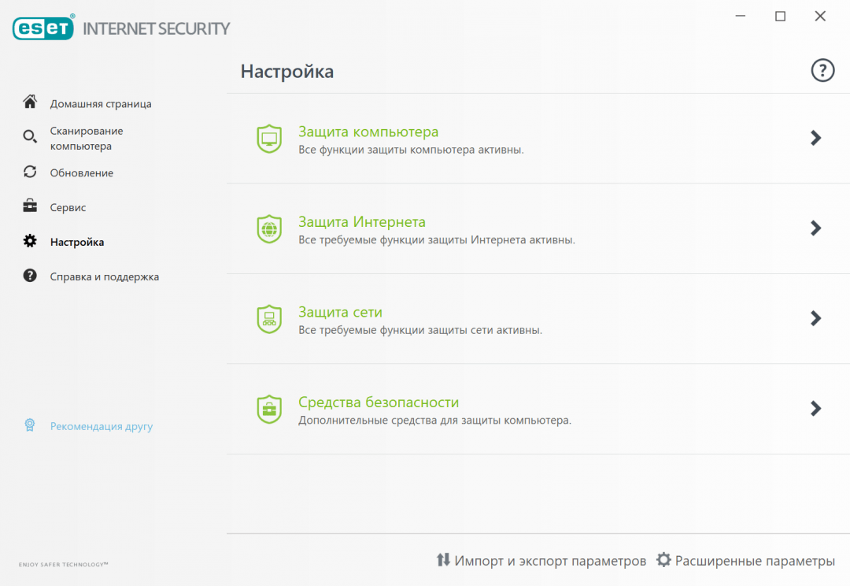Click the security tools briefcase shield icon
Image resolution: width=850 pixels, height=586 pixels.
point(269,410)
